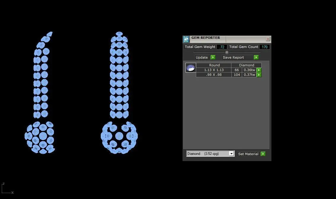Select the Total Gem Weight value .72

(222, 47)
